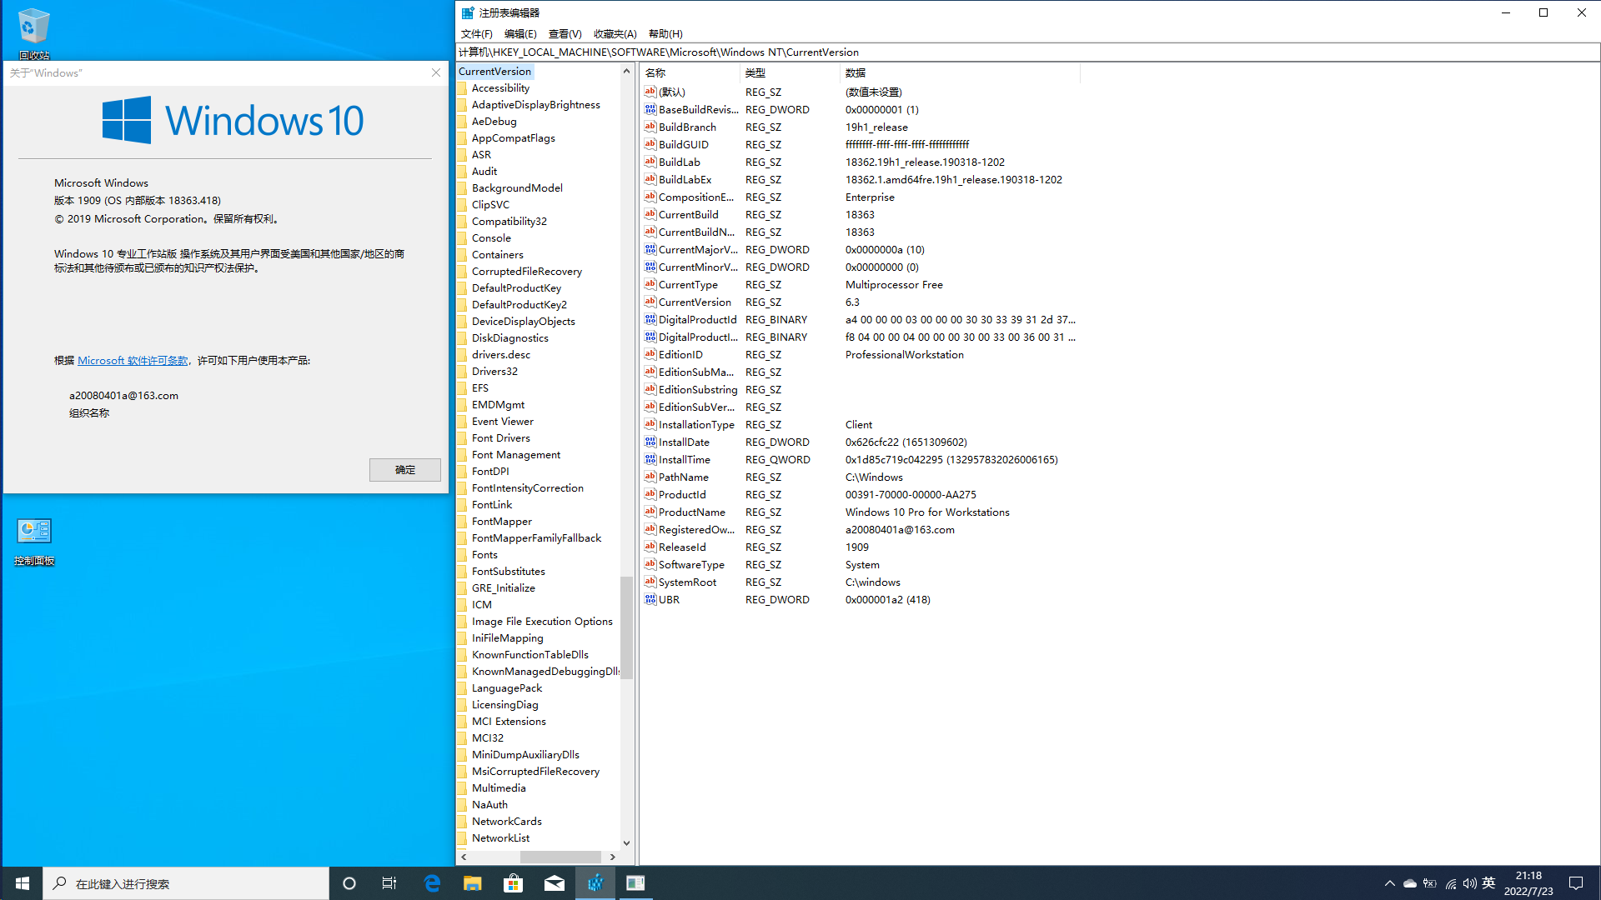Open the Help (帮助) menu
The width and height of the screenshot is (1601, 900).
[x=665, y=33]
